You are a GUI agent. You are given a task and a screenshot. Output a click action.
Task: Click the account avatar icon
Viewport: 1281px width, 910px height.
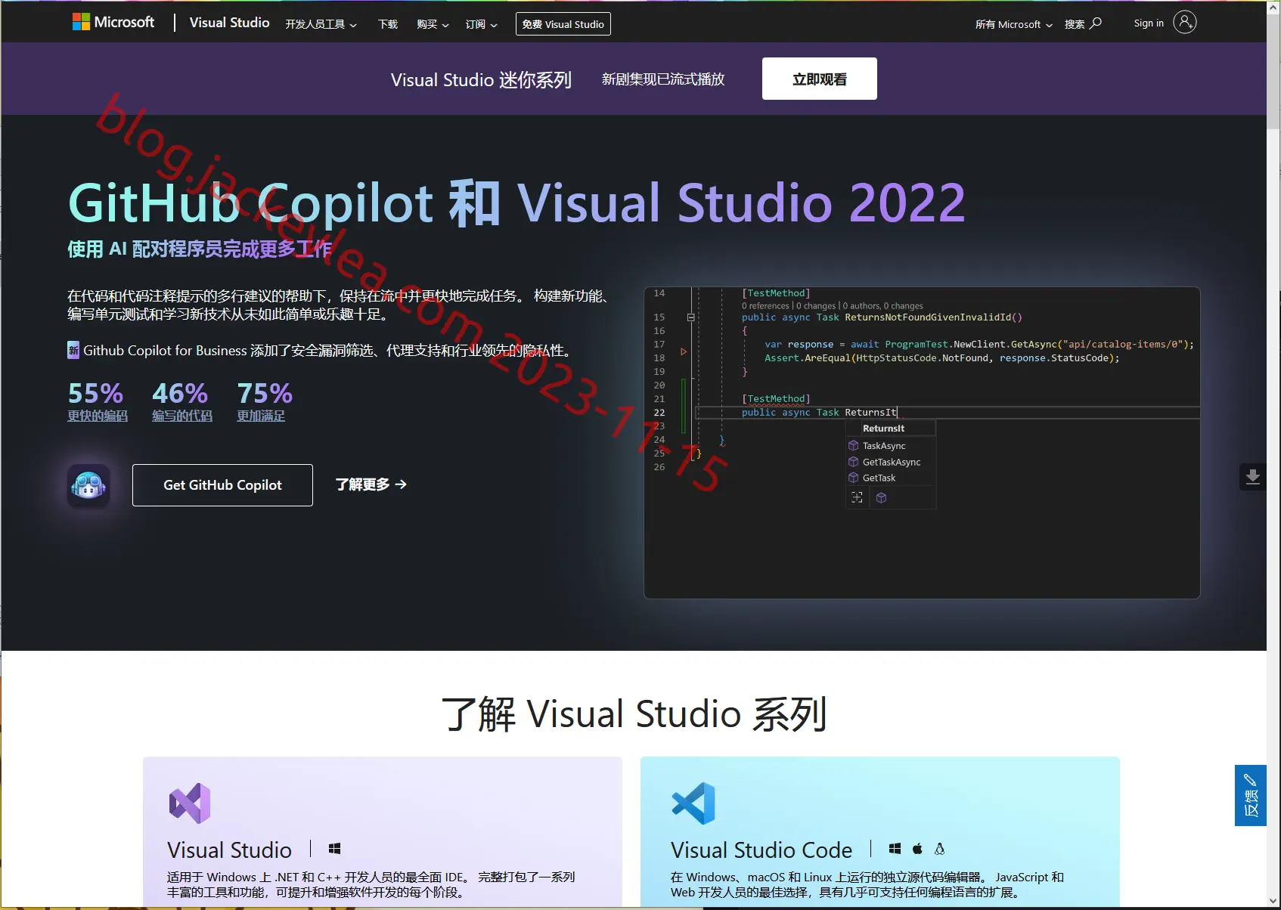(x=1185, y=23)
